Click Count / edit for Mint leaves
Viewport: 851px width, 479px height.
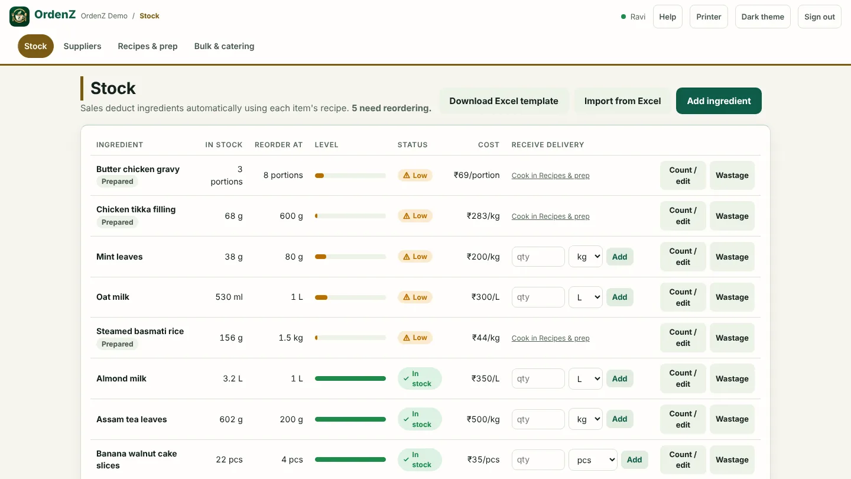(x=683, y=257)
